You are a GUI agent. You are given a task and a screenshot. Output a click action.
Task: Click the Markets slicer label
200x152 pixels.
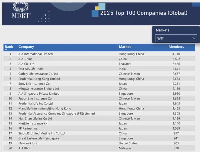pyautogui.click(x=162, y=30)
